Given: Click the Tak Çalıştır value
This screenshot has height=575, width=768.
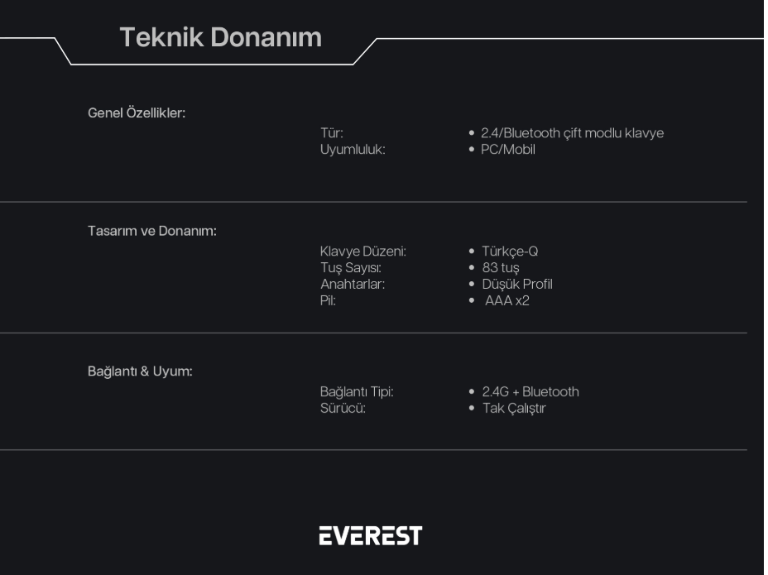Looking at the screenshot, I should (514, 408).
